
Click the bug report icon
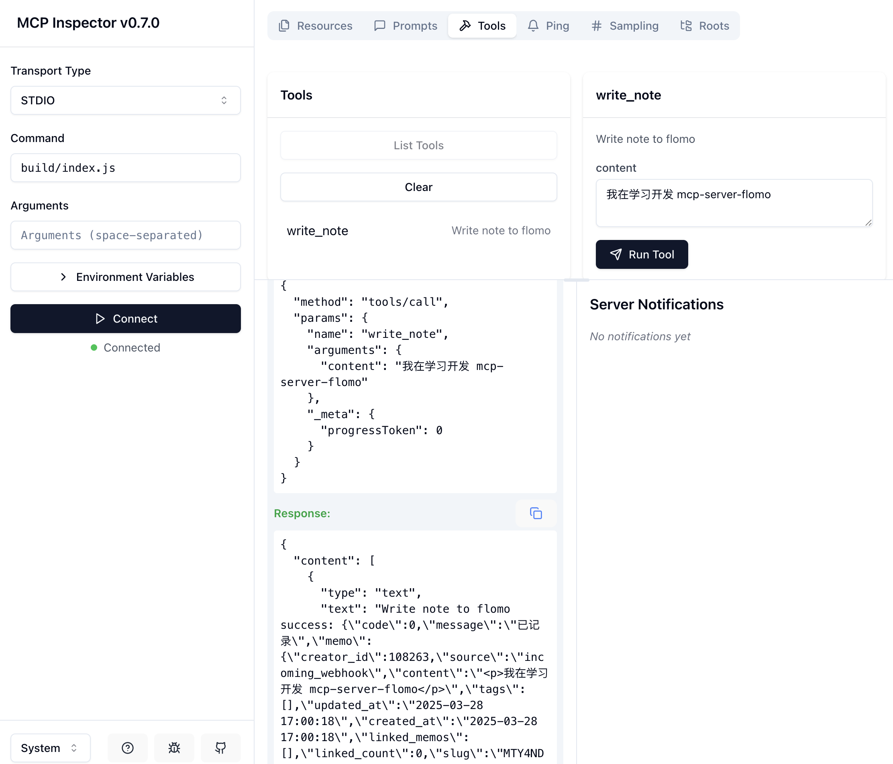coord(174,748)
